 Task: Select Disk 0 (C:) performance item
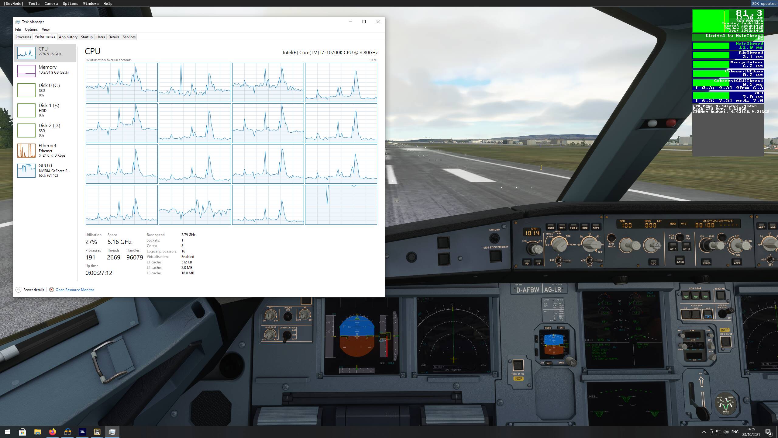(45, 90)
